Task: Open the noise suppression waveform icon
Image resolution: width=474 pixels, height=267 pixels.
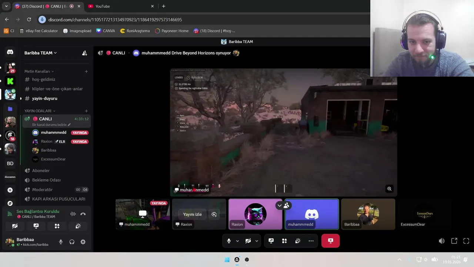Action: point(73,214)
